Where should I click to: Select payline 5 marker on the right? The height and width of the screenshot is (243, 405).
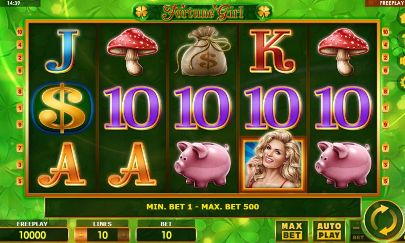tap(386, 181)
